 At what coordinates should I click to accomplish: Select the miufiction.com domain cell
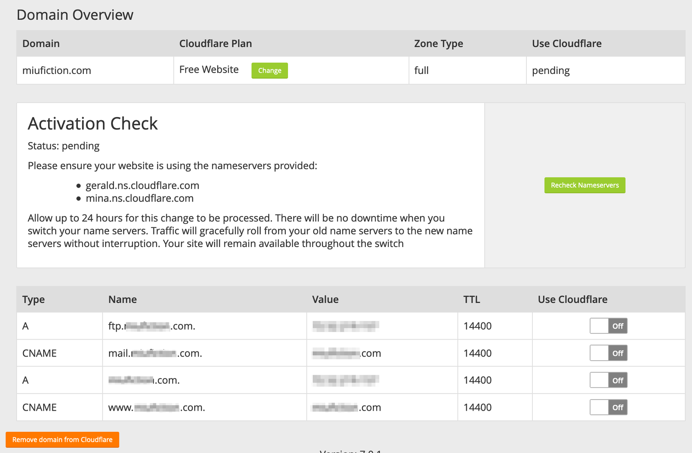[x=57, y=71]
